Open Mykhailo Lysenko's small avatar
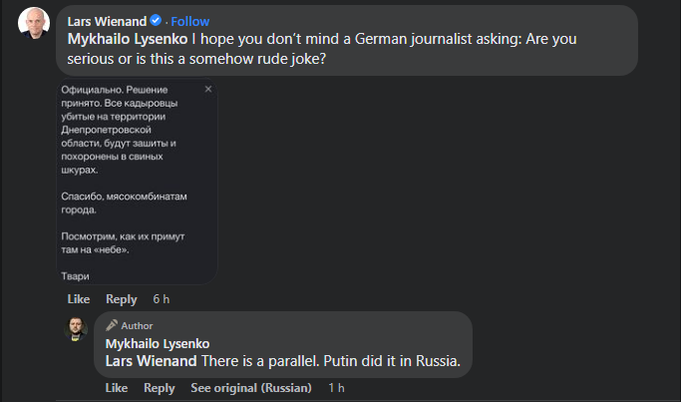Image resolution: width=681 pixels, height=402 pixels. (76, 328)
